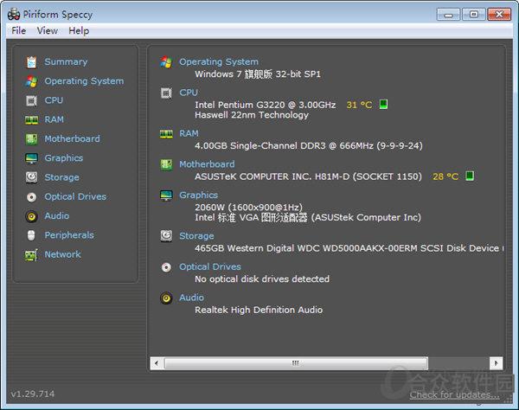Click the Realtek High Definition Audio text
The height and width of the screenshot is (410, 519).
point(259,310)
